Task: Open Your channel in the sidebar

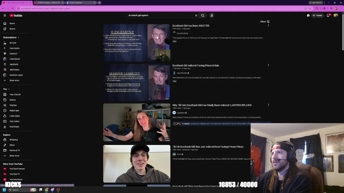Action: click(15, 94)
